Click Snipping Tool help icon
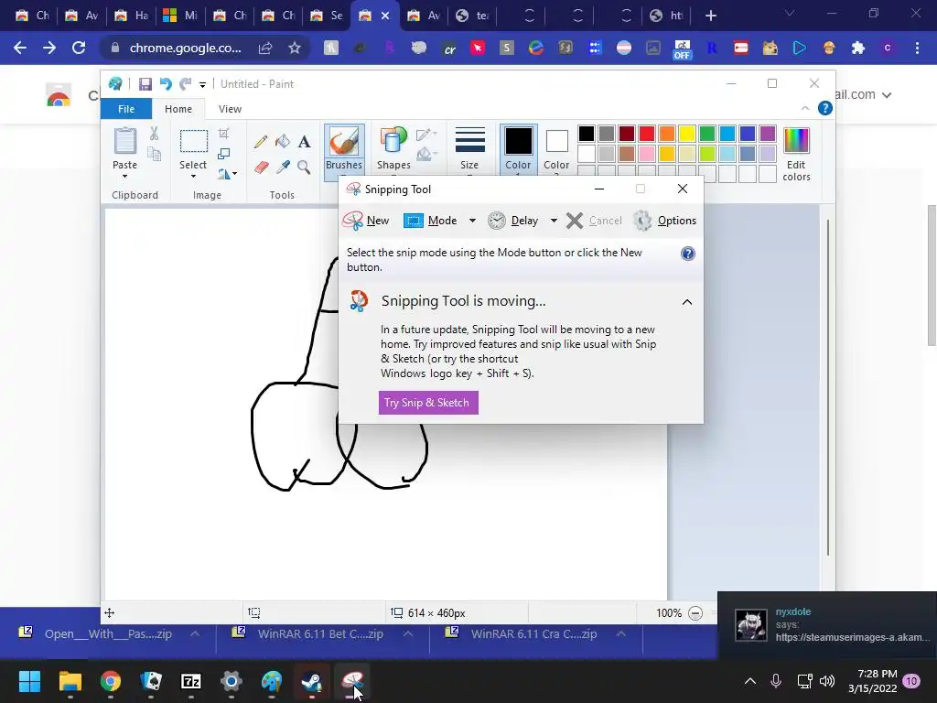Image resolution: width=937 pixels, height=703 pixels. [x=688, y=254]
